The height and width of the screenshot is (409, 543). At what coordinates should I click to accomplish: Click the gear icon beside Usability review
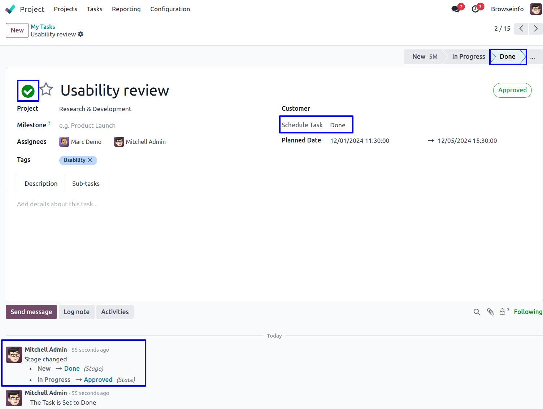click(x=81, y=34)
